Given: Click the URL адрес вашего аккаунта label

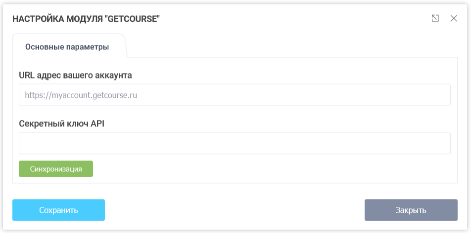Looking at the screenshot, I should pyautogui.click(x=75, y=76).
